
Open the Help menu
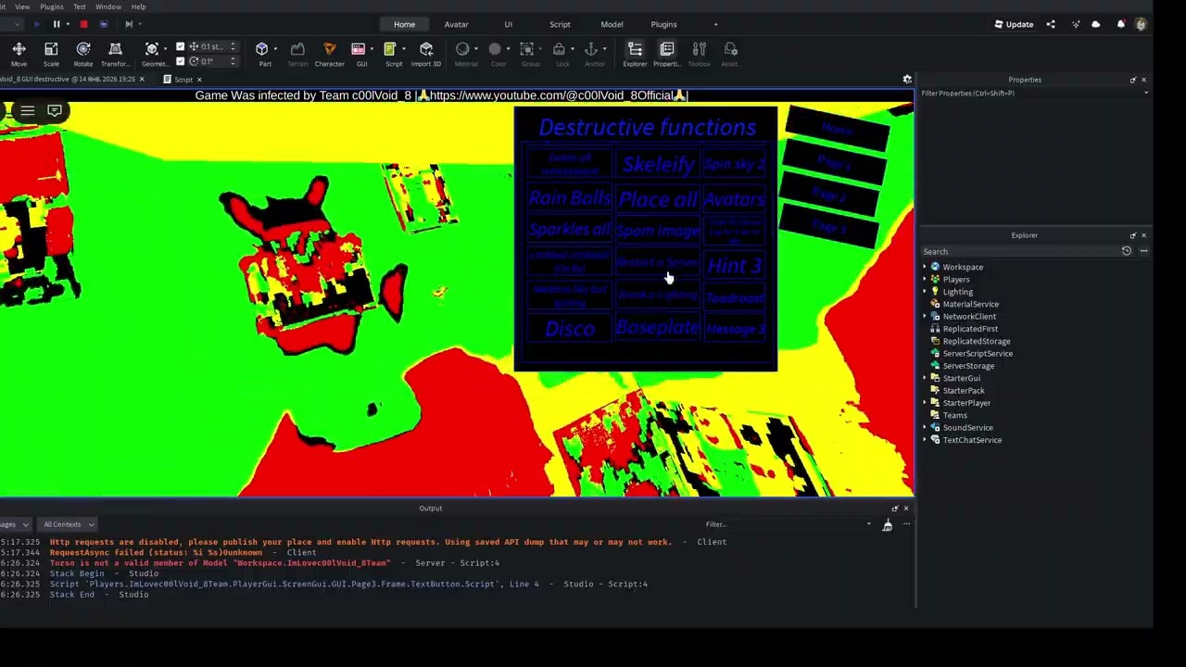138,6
